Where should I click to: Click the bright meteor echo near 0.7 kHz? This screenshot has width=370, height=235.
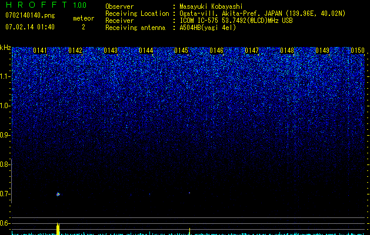coord(58,194)
